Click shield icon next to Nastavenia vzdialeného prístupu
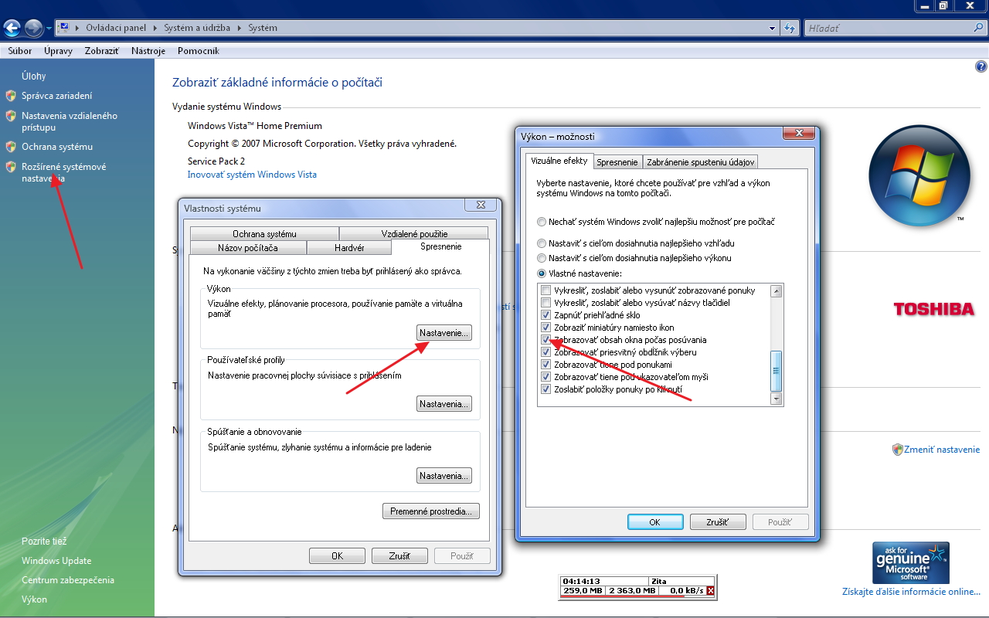Image resolution: width=989 pixels, height=618 pixels. click(x=10, y=116)
